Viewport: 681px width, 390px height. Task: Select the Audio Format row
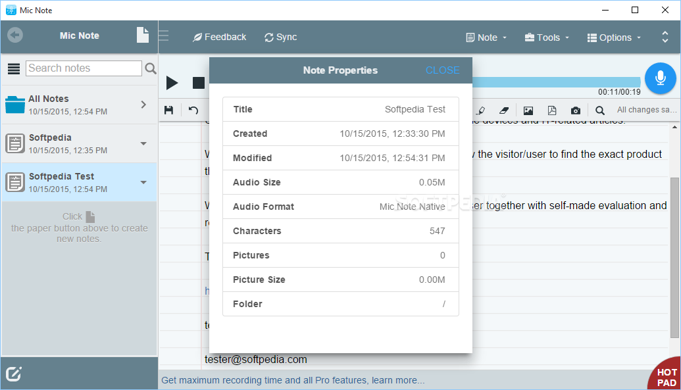tap(341, 207)
